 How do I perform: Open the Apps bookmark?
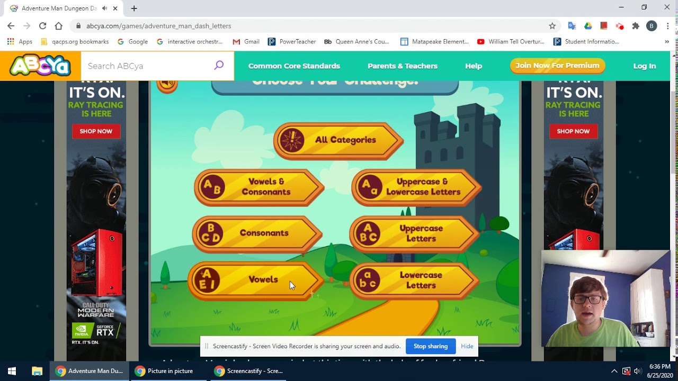point(20,42)
